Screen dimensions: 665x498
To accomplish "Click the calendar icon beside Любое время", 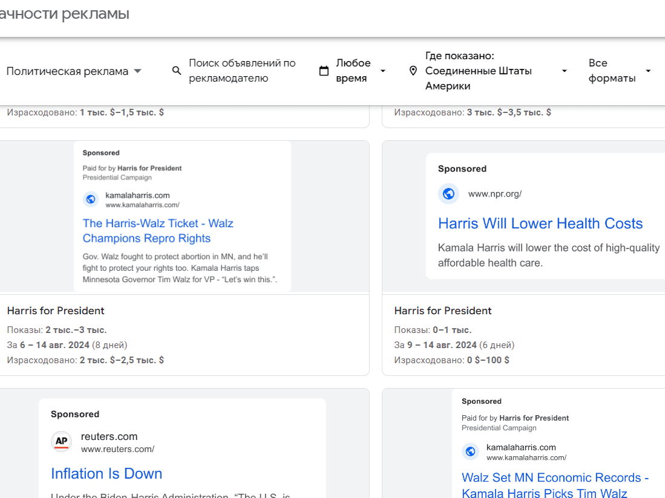I will 324,71.
